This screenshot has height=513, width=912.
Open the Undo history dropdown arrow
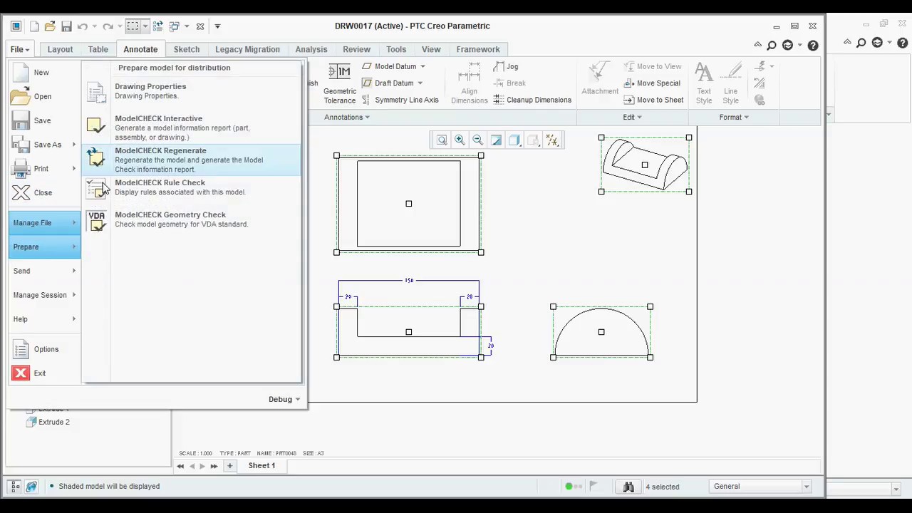(x=93, y=26)
